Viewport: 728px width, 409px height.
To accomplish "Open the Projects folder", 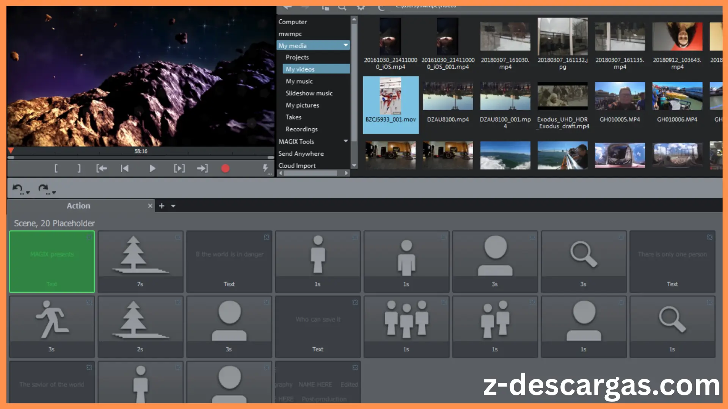I will tap(297, 57).
